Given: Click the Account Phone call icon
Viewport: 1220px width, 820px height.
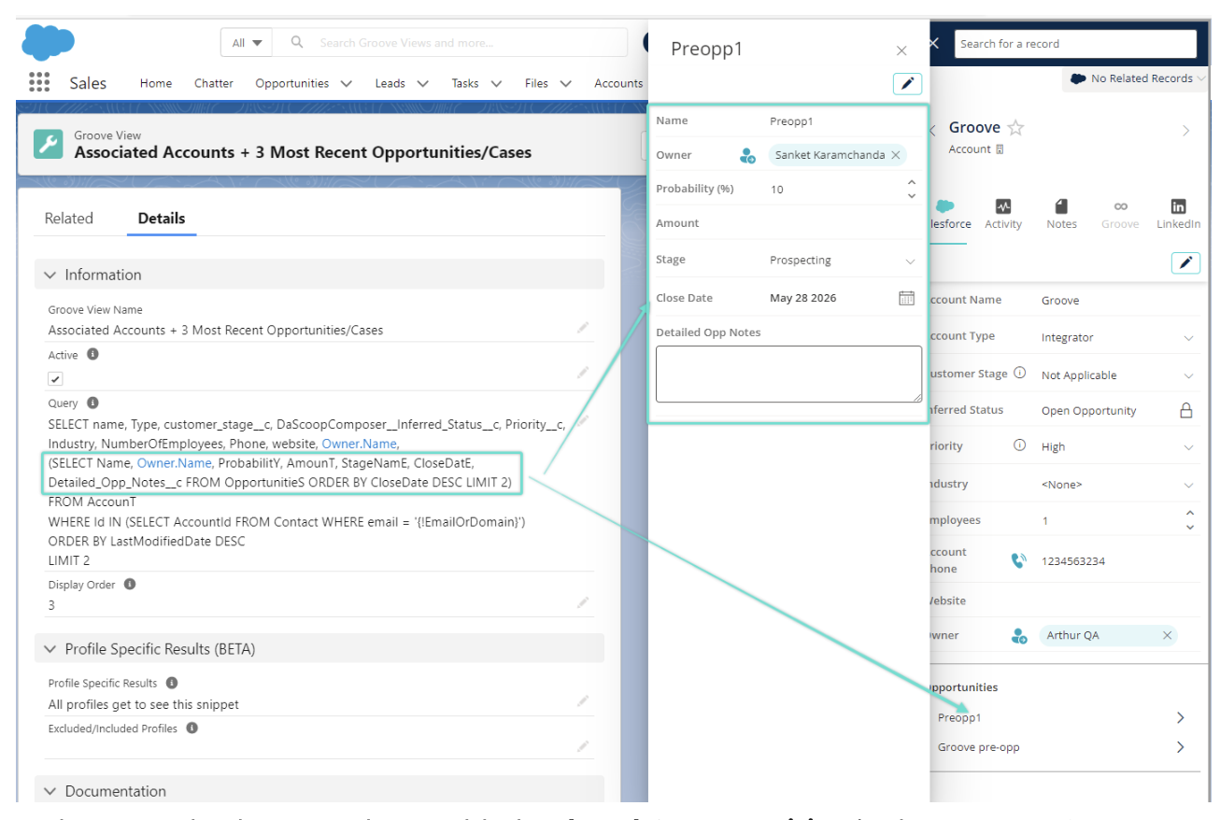Looking at the screenshot, I should point(1018,560).
